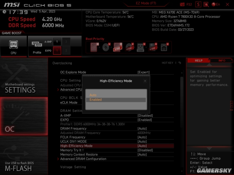Open the BIOS search magnifier icon
This screenshot has width=234, height=175.
pos(206,5)
